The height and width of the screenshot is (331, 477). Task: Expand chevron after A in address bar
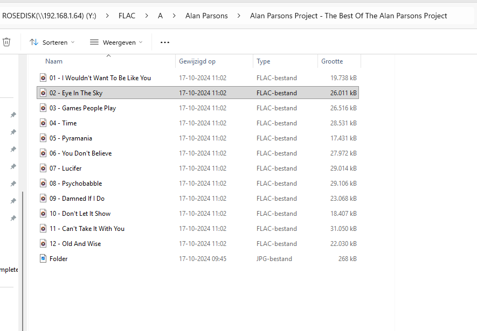pyautogui.click(x=174, y=16)
